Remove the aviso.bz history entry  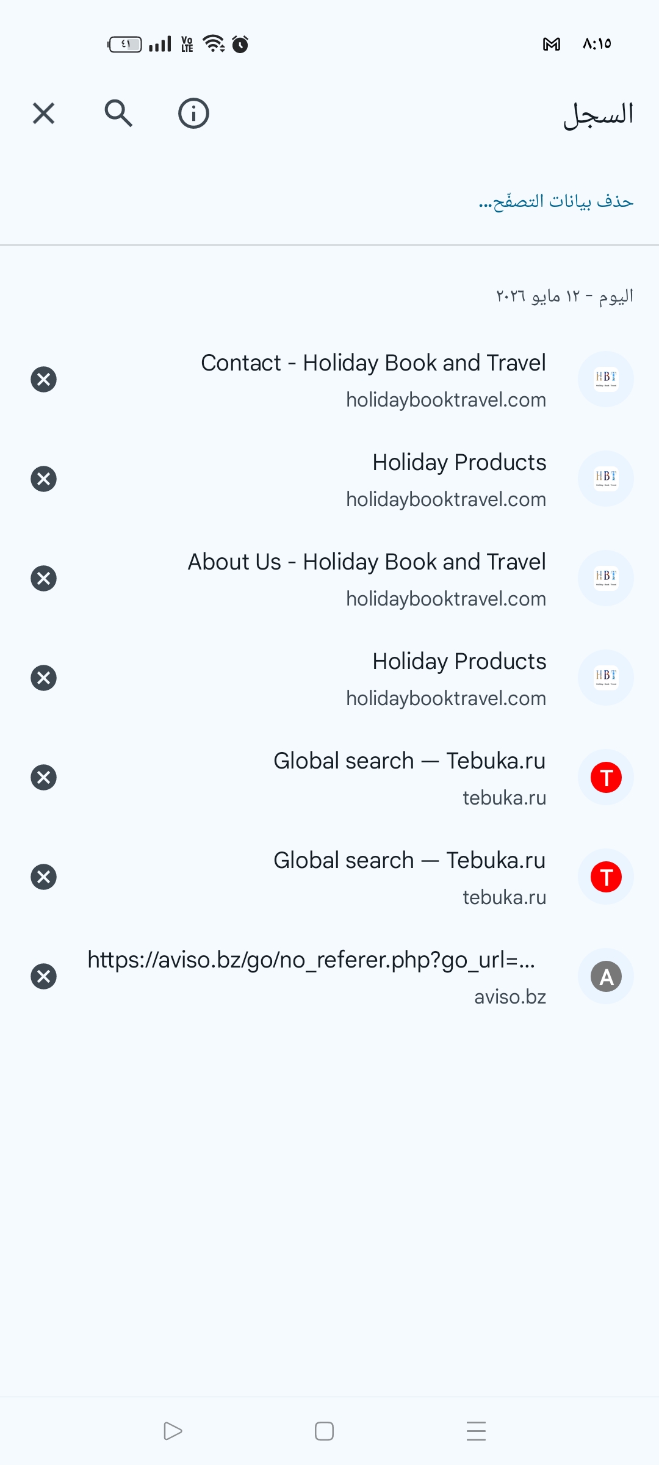pos(43,976)
